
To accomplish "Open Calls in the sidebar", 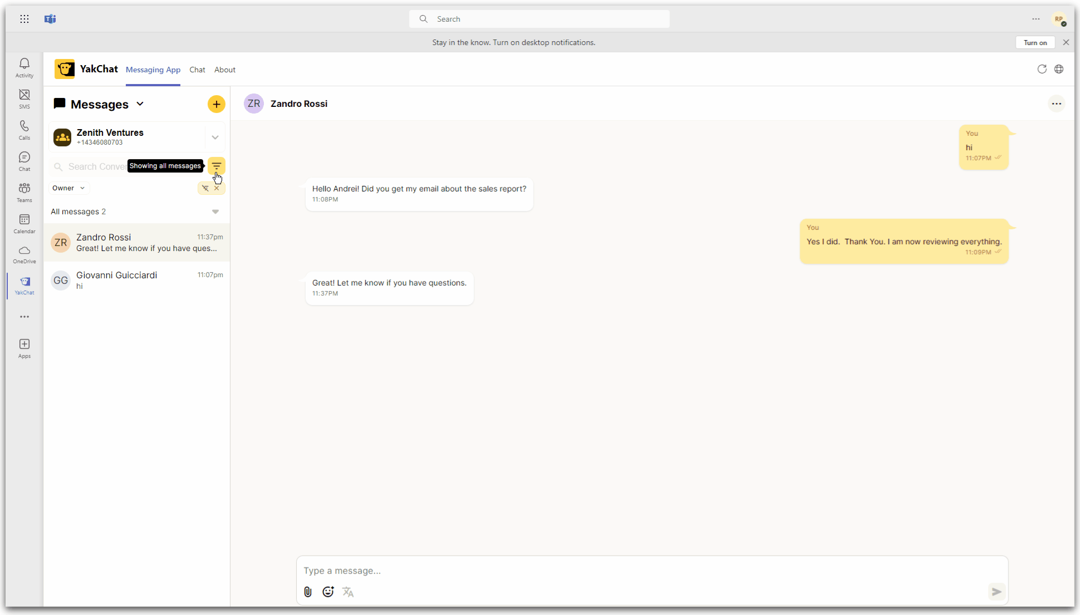I will click(24, 130).
